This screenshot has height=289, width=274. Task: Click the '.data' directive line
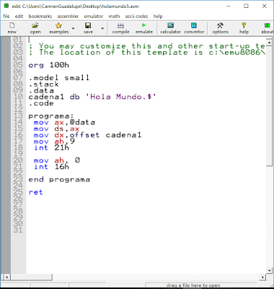(x=41, y=90)
